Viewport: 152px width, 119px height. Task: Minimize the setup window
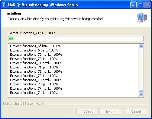(x=133, y=5)
